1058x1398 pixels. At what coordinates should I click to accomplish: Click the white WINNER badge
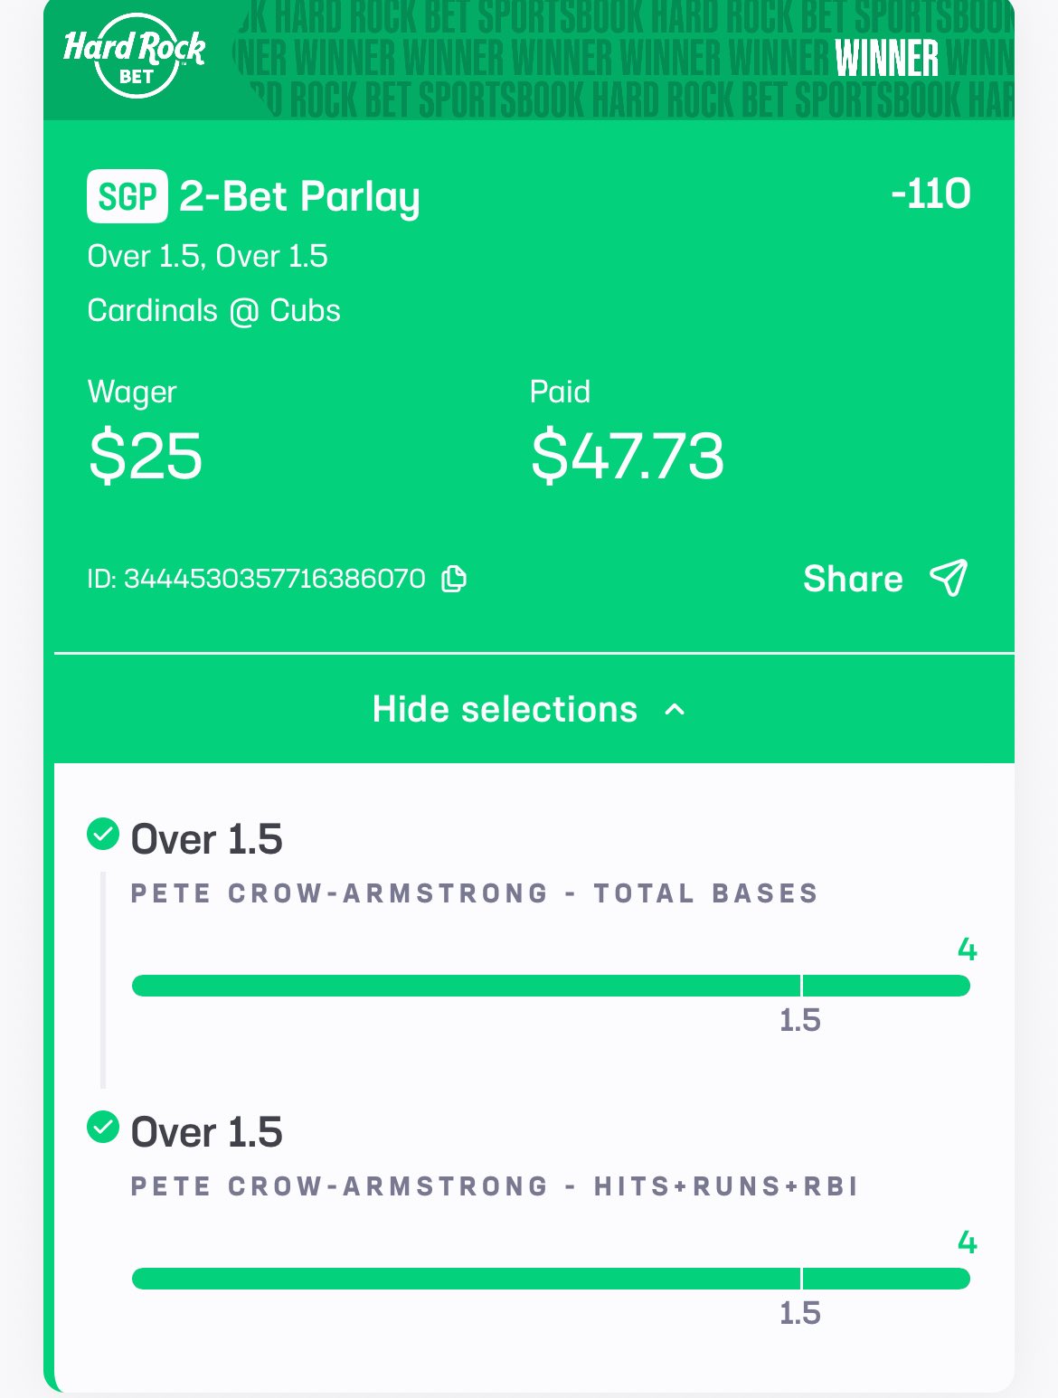(886, 60)
